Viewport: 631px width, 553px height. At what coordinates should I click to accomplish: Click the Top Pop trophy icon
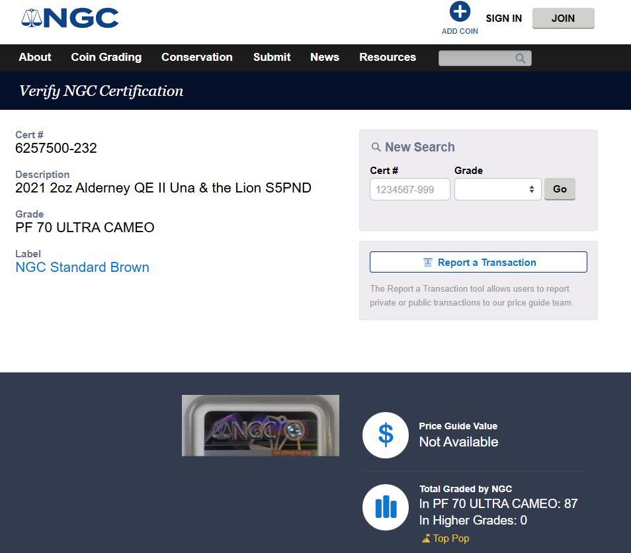[x=426, y=538]
